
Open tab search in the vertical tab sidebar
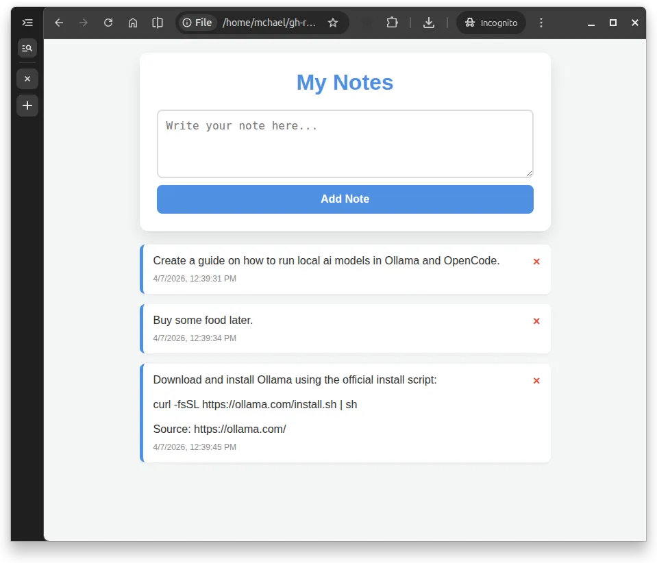tap(27, 48)
